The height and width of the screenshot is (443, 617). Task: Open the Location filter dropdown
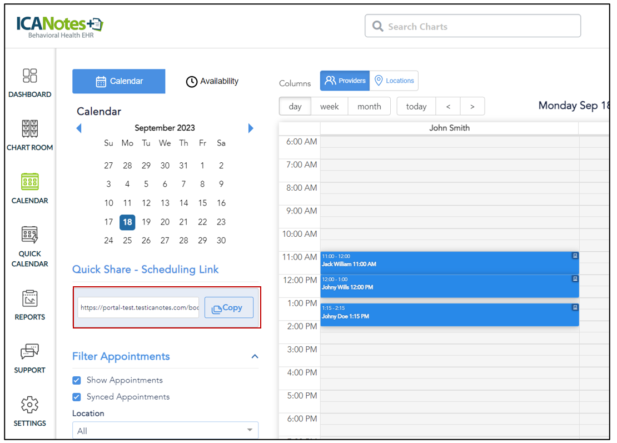pos(165,431)
